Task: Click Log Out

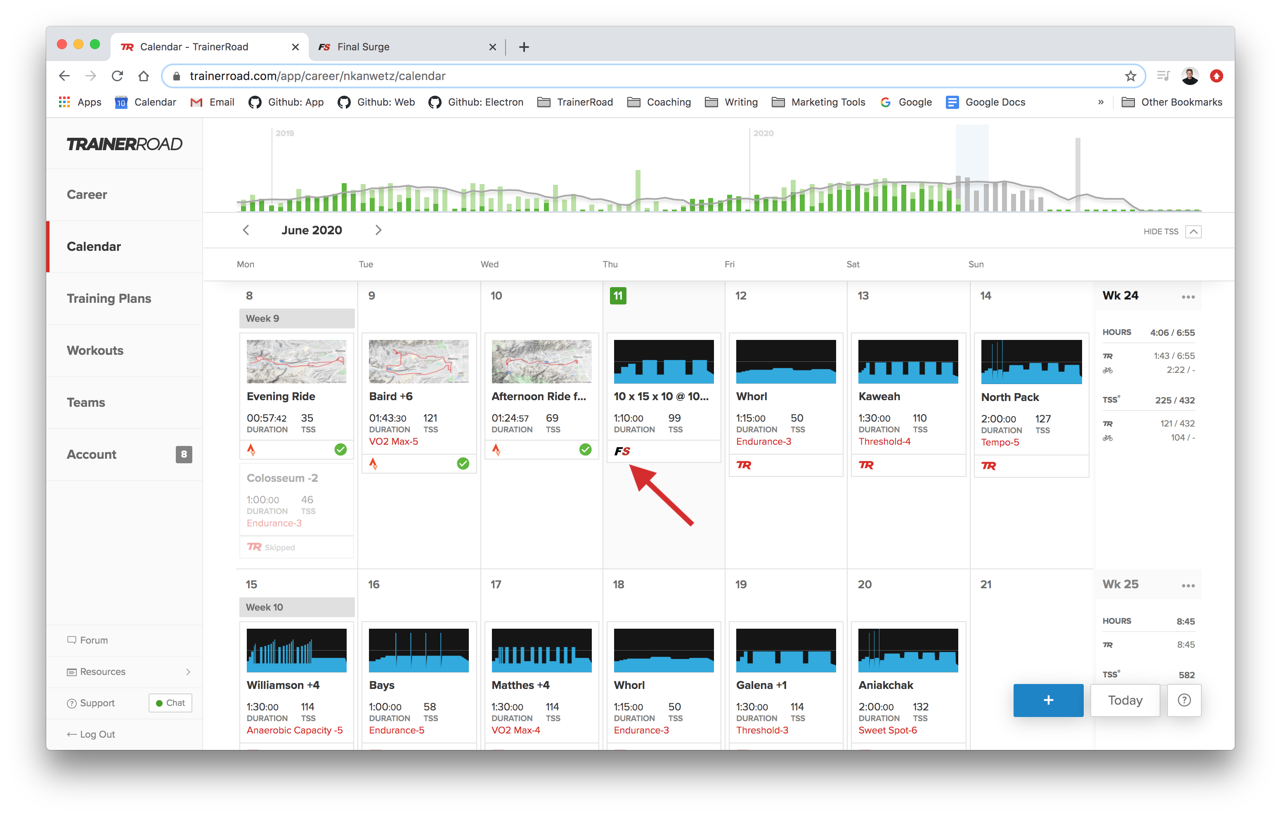Action: (91, 734)
